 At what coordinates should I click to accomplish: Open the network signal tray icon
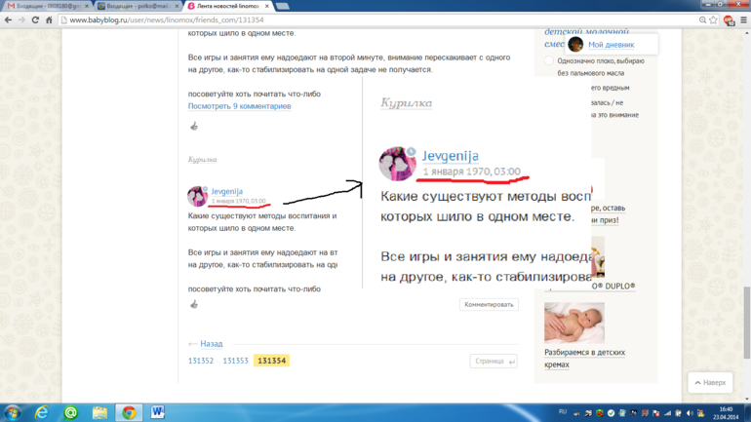(x=668, y=413)
